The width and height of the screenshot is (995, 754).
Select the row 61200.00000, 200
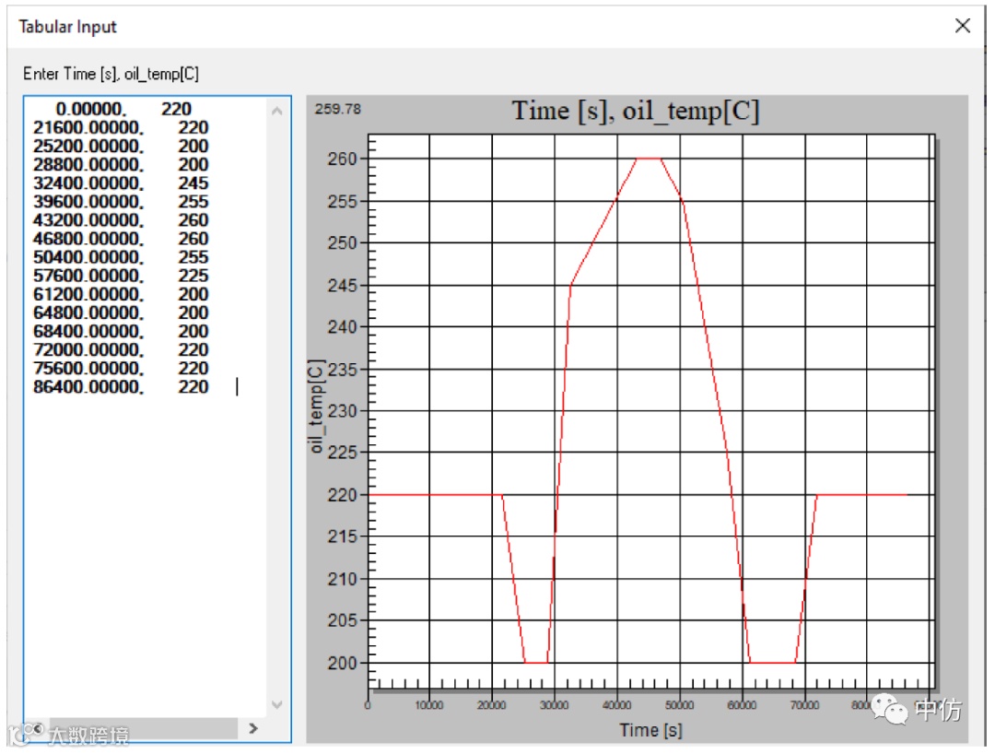click(121, 294)
